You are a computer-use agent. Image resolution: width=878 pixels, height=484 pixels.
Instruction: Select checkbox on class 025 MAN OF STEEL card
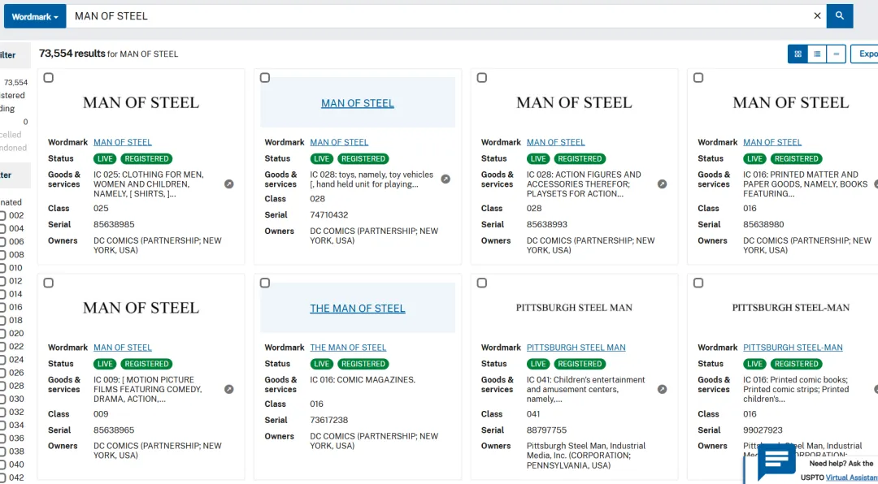(x=49, y=78)
